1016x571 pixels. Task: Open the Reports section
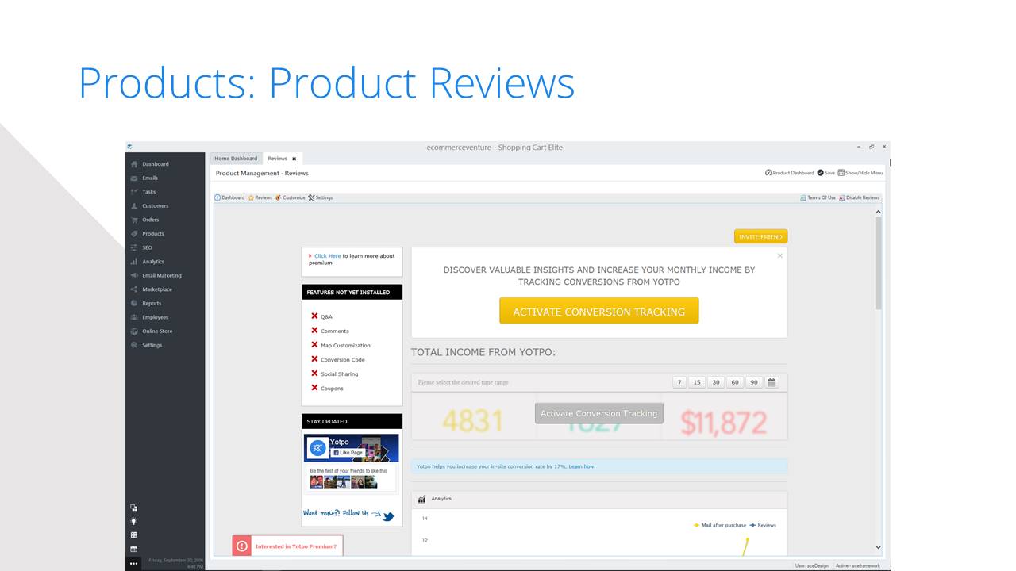(152, 303)
